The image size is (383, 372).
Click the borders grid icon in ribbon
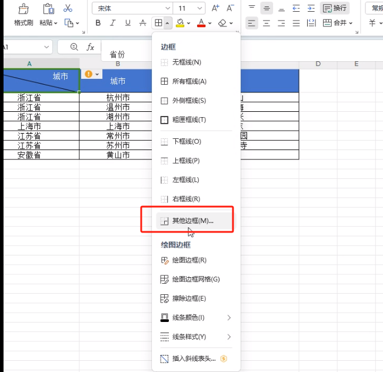(158, 23)
